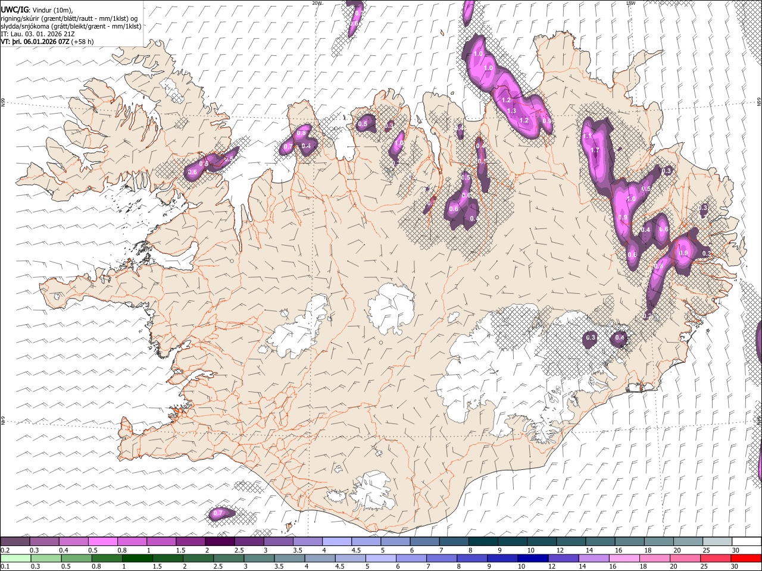Pick the snow legend swatch between 14 and 16
This screenshot has width=762, height=571.
point(600,541)
